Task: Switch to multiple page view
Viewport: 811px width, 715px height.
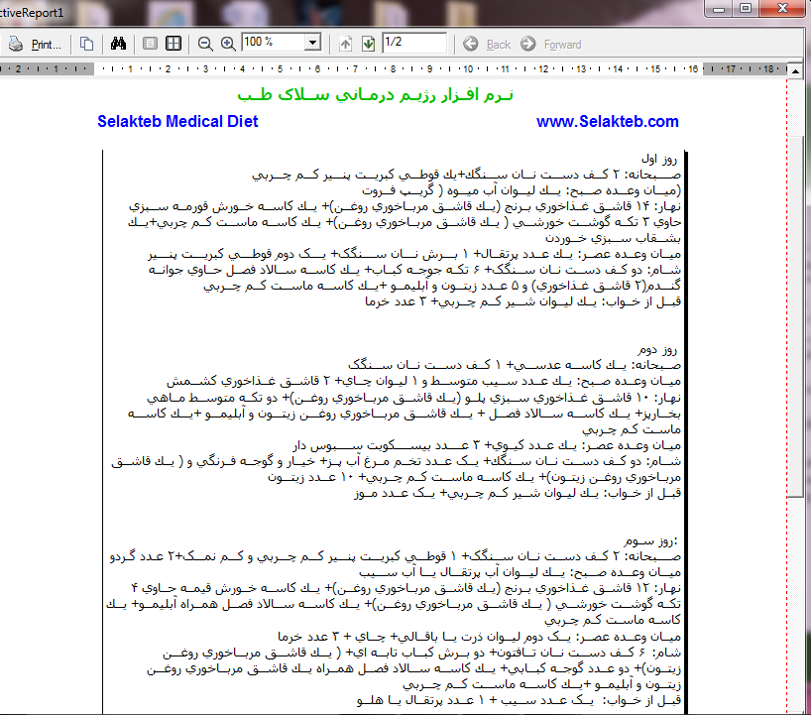Action: click(174, 44)
